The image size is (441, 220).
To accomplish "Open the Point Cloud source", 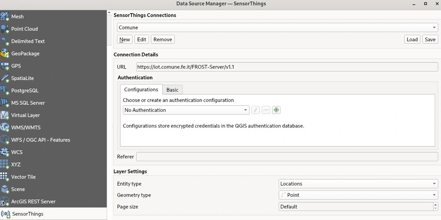I will click(x=5, y=29).
